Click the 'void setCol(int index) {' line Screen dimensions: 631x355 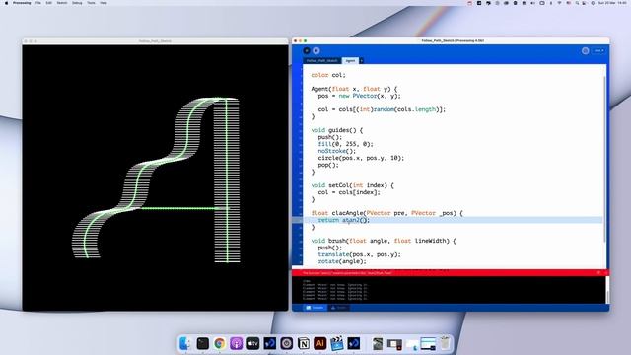(352, 185)
